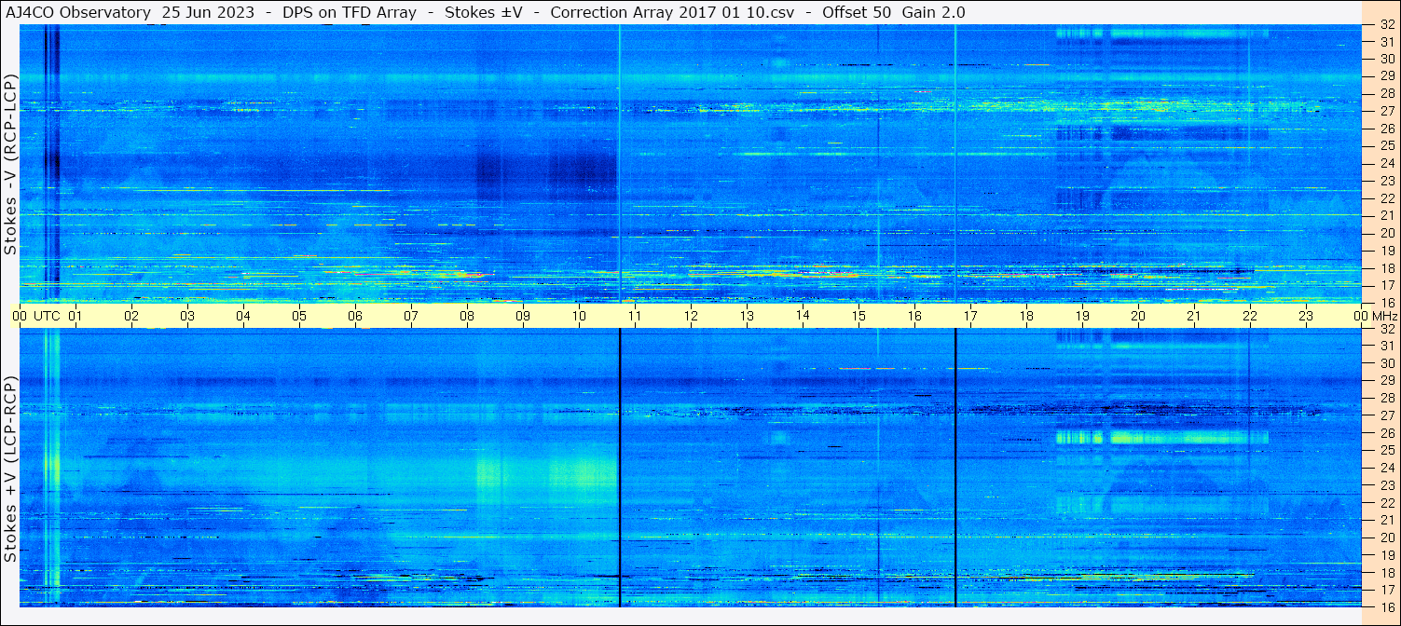Image resolution: width=1401 pixels, height=626 pixels.
Task: Select the 18 hour mark on time axis
Action: [1026, 316]
